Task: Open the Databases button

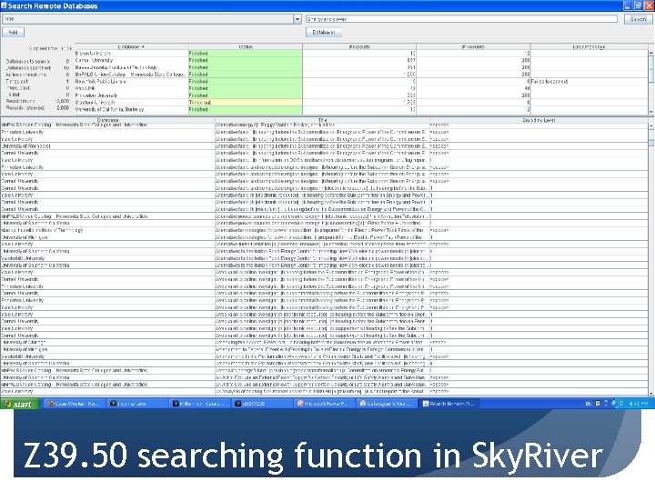Action: (324, 32)
